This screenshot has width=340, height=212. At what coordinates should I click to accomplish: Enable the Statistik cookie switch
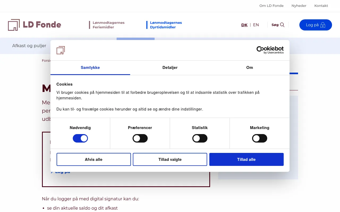click(200, 138)
